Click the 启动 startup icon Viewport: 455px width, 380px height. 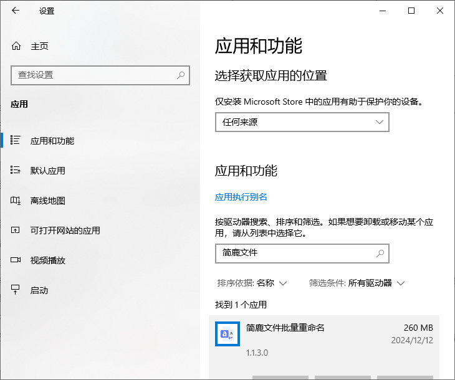pos(15,290)
